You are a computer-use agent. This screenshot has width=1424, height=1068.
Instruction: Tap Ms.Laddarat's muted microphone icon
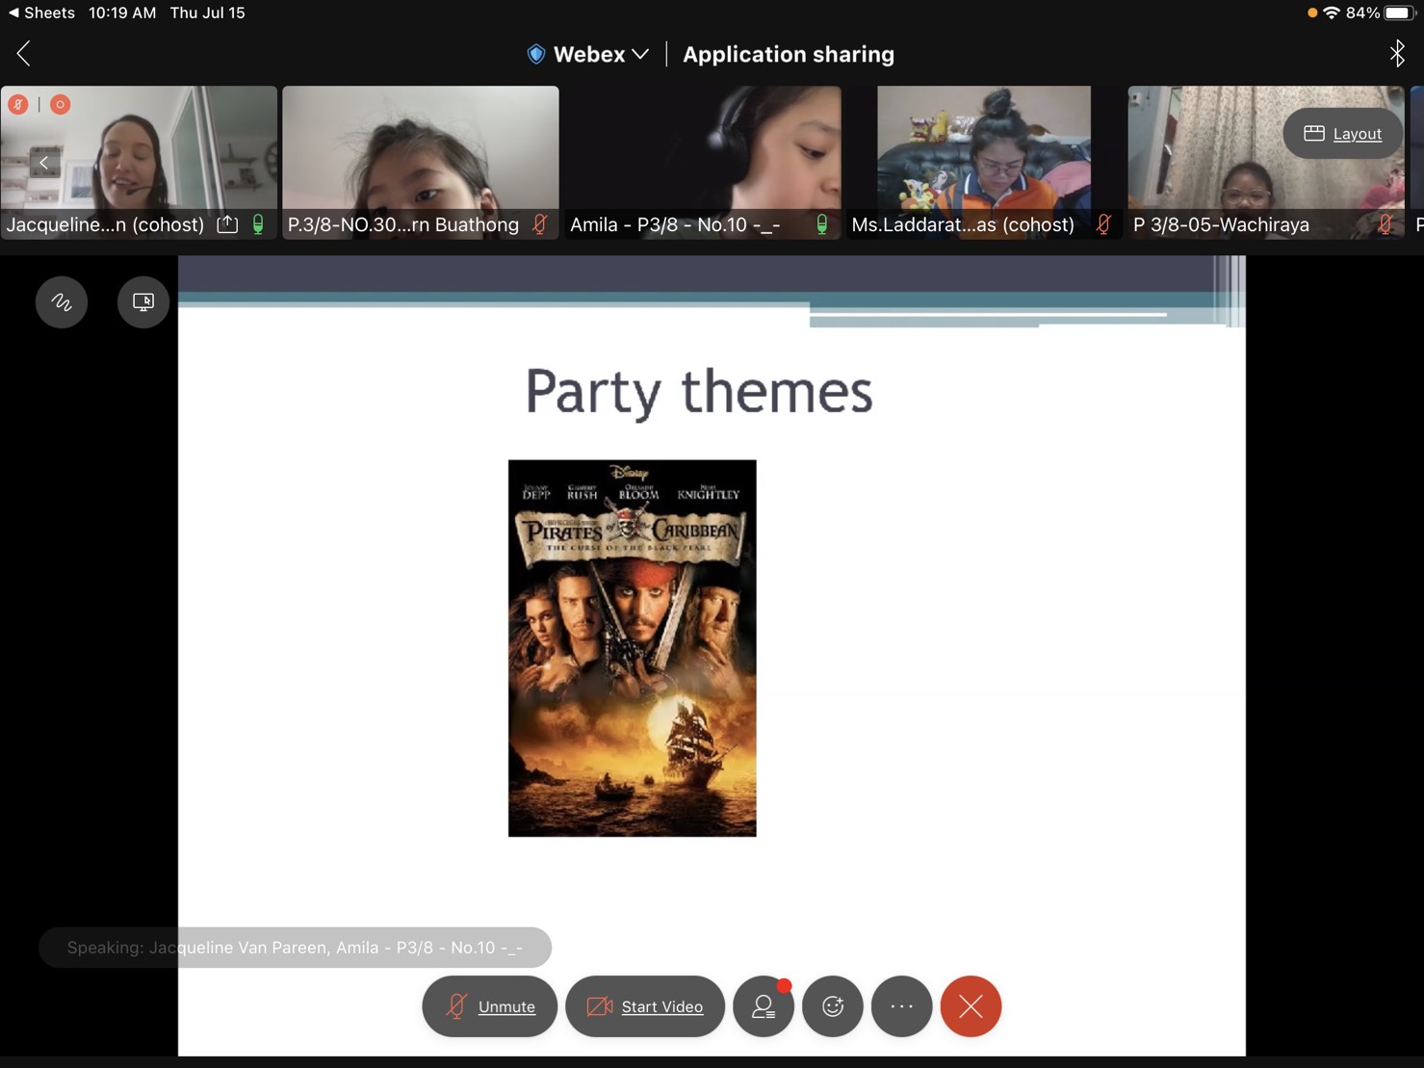[1104, 224]
